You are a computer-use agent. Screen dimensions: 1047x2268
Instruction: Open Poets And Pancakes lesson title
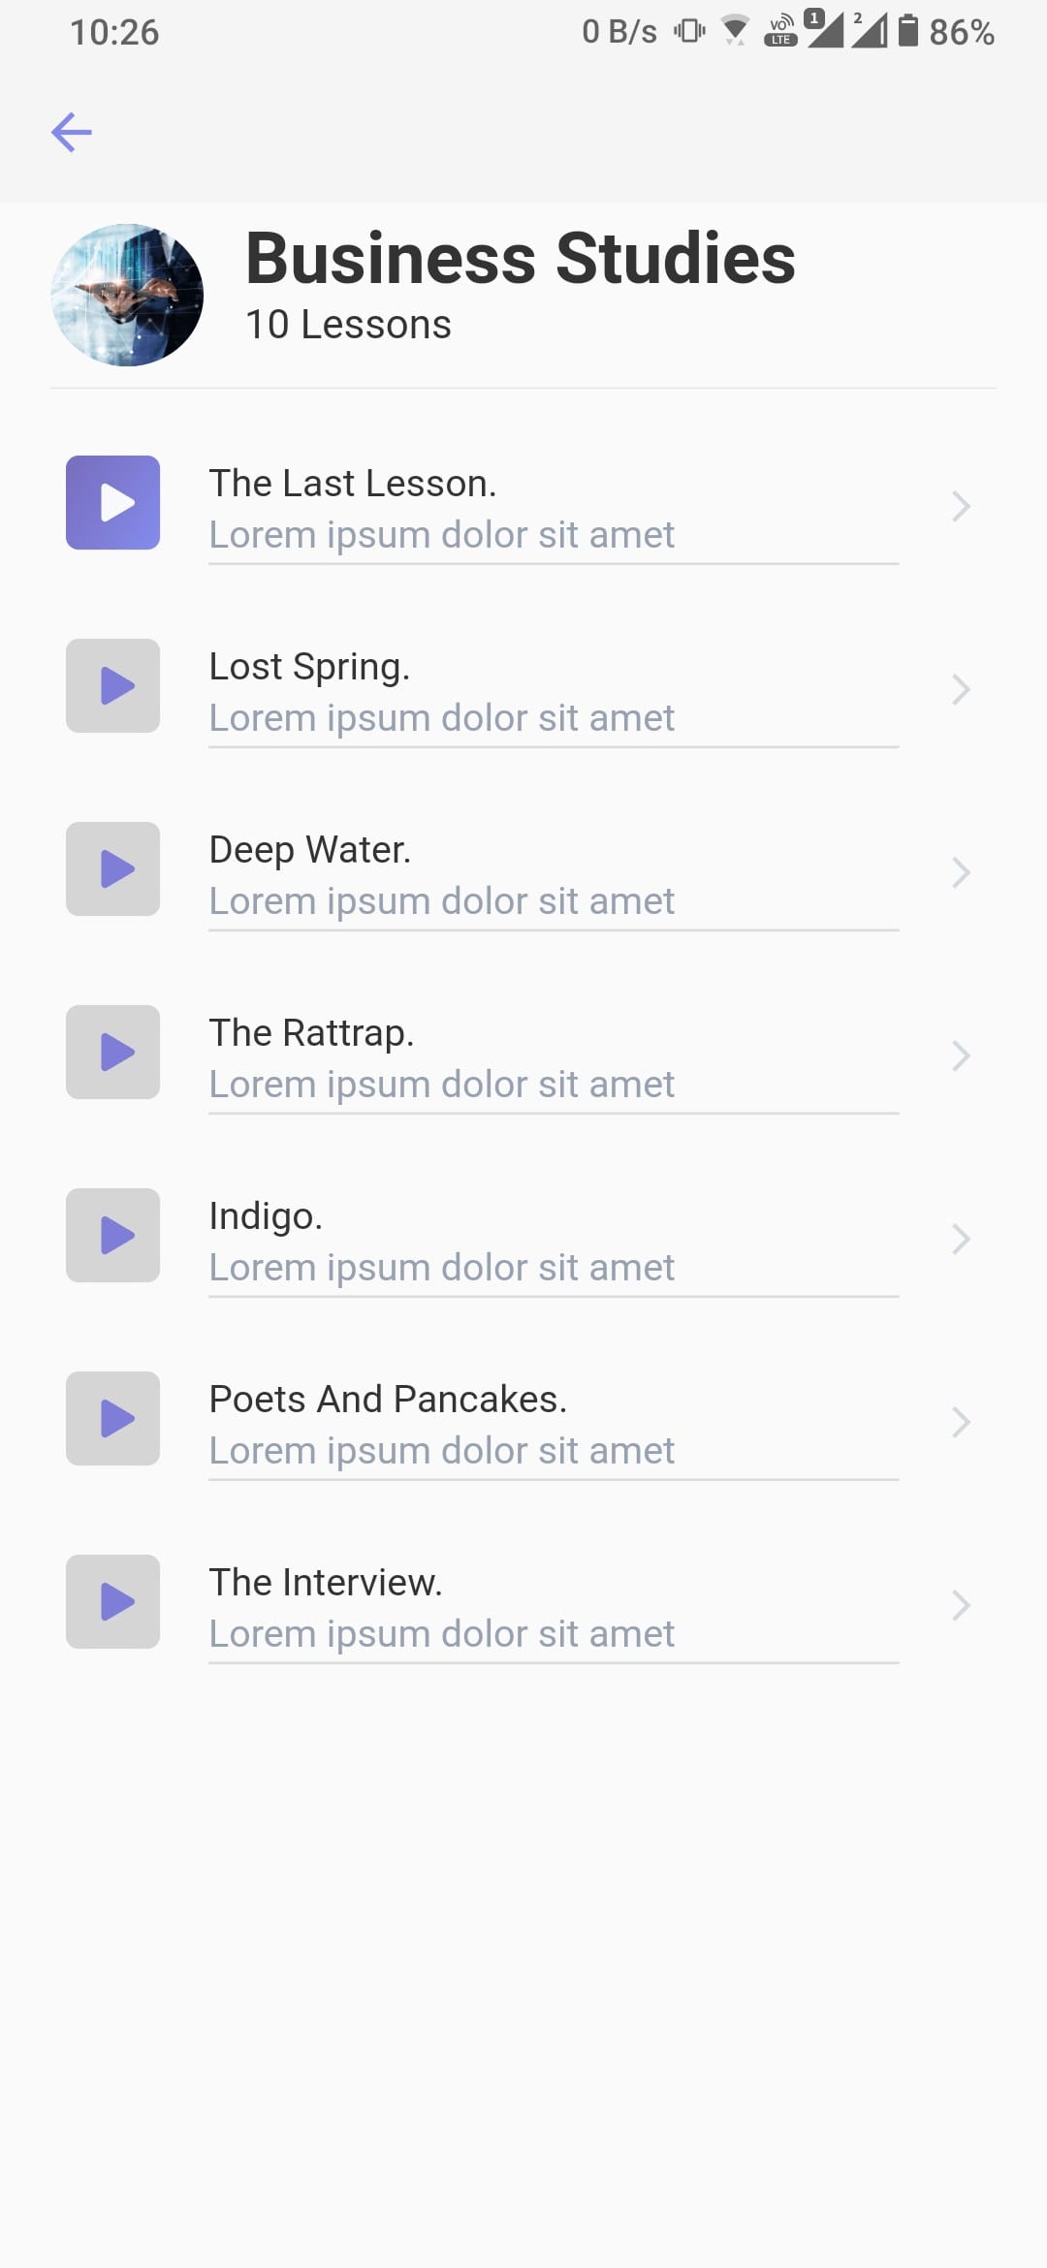coord(388,1400)
